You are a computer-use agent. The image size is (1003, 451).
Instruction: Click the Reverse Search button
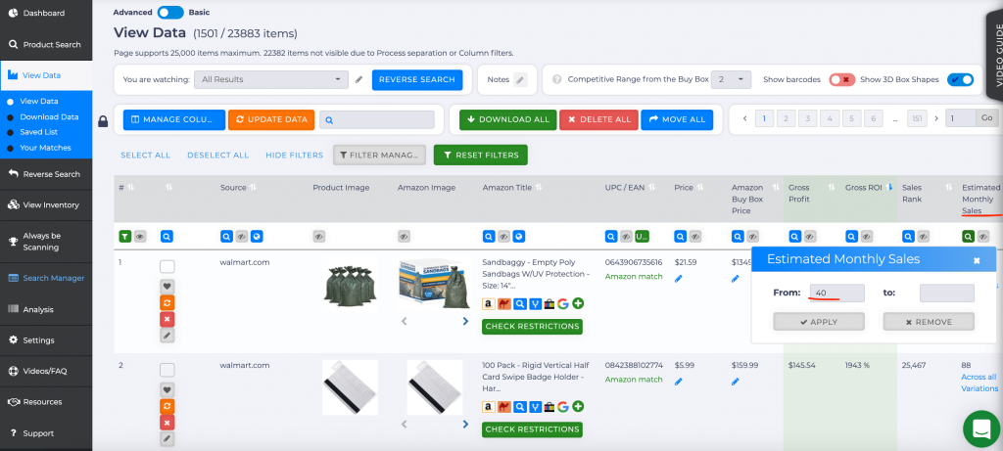[x=416, y=79]
